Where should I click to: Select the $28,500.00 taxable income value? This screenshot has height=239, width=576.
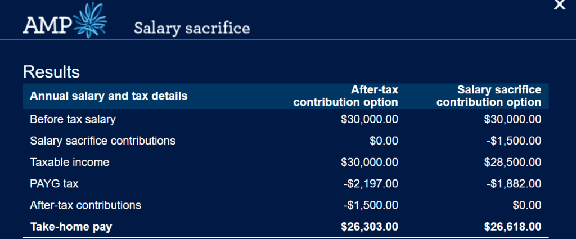point(512,162)
